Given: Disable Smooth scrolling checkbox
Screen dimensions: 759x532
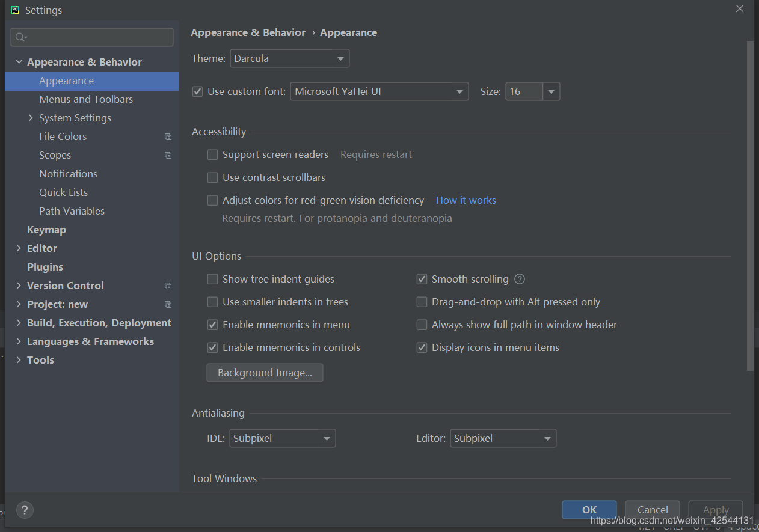Looking at the screenshot, I should point(422,279).
